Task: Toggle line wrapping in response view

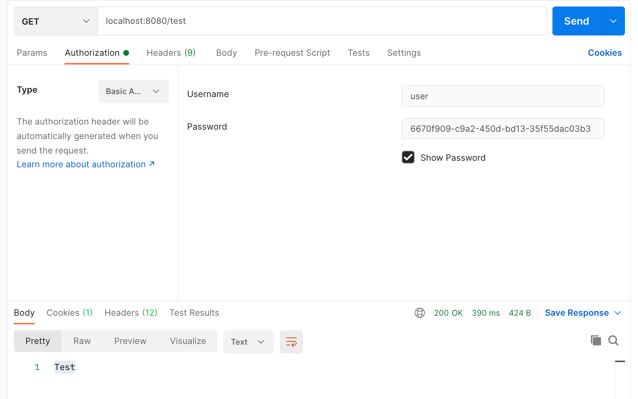Action: point(291,341)
